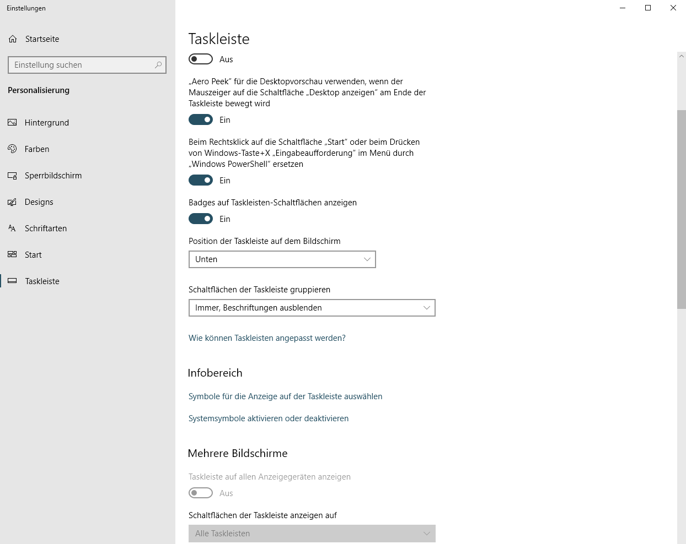This screenshot has height=544, width=686.
Task: Click the vertical scrollbar thumb
Action: pyautogui.click(x=682, y=209)
